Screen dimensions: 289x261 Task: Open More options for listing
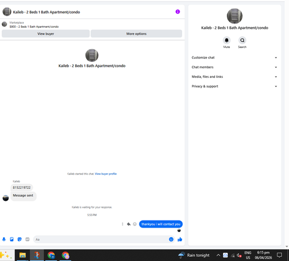pyautogui.click(x=136, y=33)
